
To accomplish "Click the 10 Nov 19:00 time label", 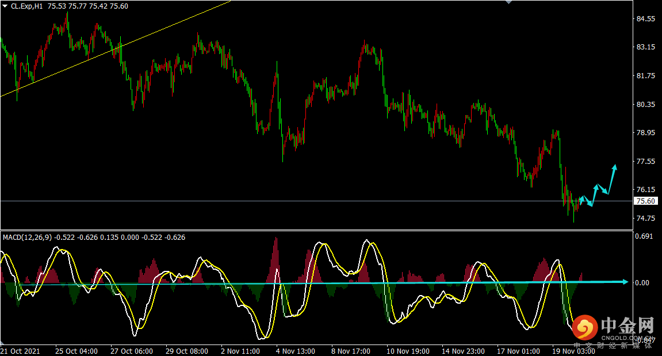I will pyautogui.click(x=407, y=350).
